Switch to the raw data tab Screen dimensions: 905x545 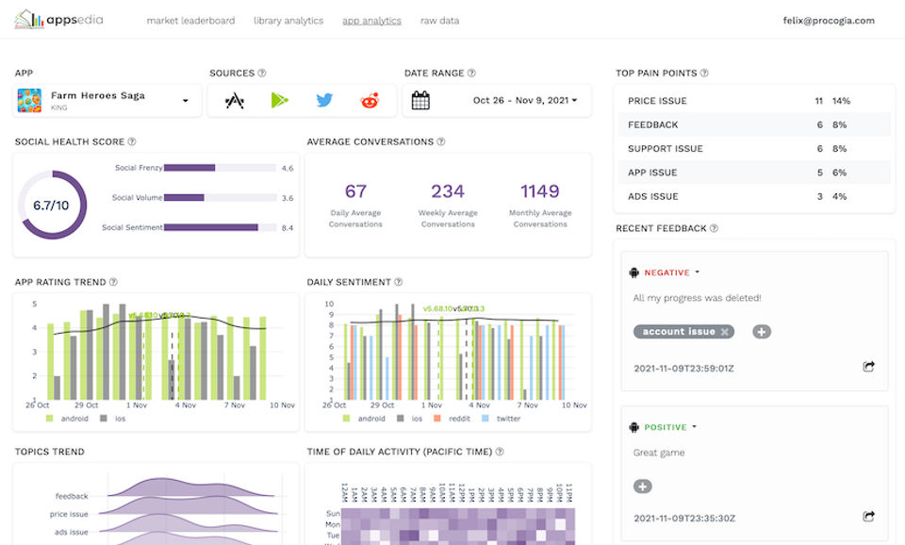click(440, 21)
